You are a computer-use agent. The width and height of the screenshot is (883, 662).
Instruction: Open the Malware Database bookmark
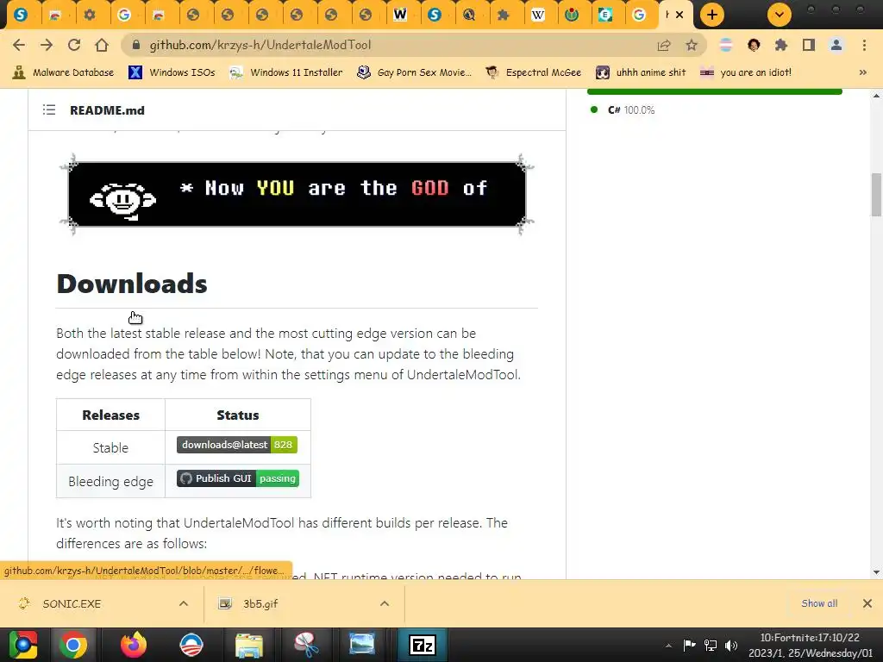tap(63, 72)
